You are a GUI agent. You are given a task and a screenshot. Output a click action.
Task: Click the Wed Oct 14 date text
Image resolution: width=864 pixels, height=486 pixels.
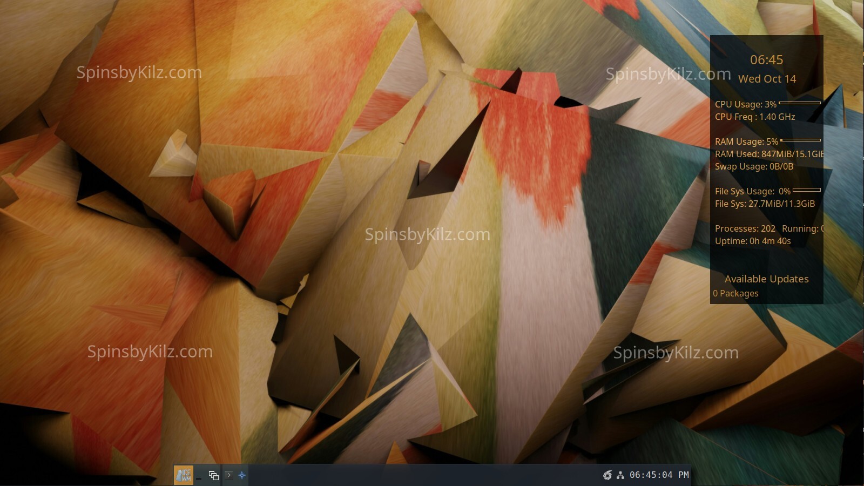pos(767,79)
